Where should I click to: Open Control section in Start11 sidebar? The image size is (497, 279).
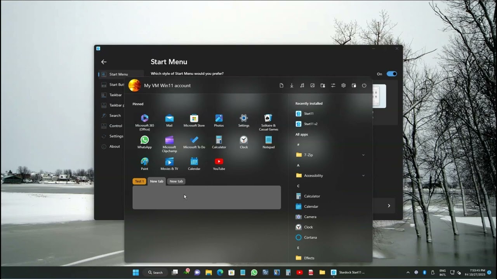pos(113,126)
